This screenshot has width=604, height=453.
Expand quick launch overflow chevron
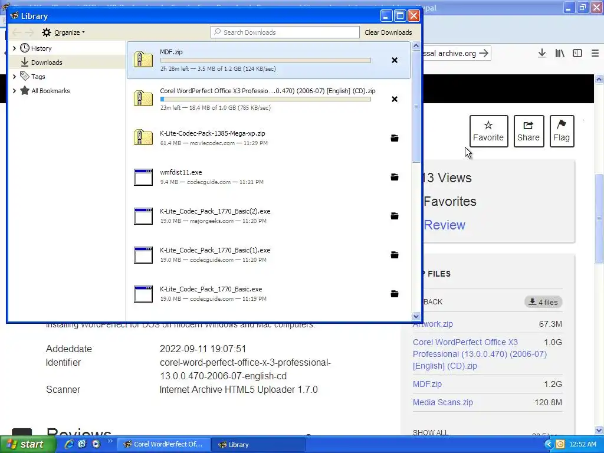[x=110, y=441]
